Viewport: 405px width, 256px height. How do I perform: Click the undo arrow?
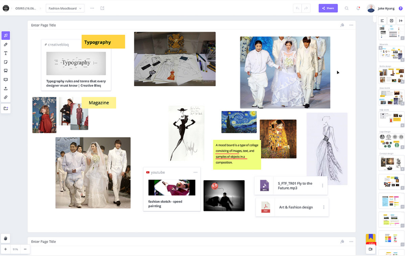[297, 8]
